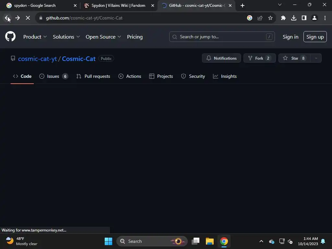Click Chrome icon on taskbar

click(x=224, y=241)
